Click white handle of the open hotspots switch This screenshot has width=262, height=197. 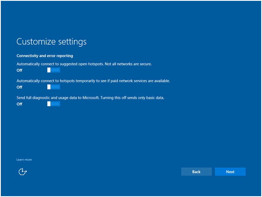[49, 70]
